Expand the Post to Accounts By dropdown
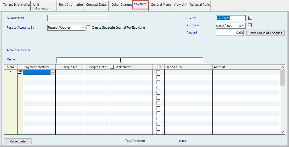The image size is (289, 147). (83, 28)
